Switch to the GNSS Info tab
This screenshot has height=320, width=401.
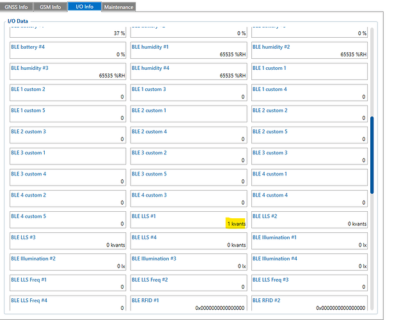(18, 7)
